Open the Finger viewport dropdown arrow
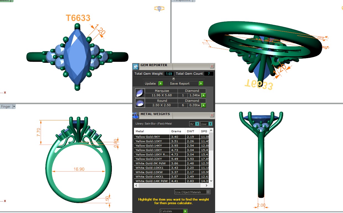Screen dimensions: 343x213 [x=14, y=106]
